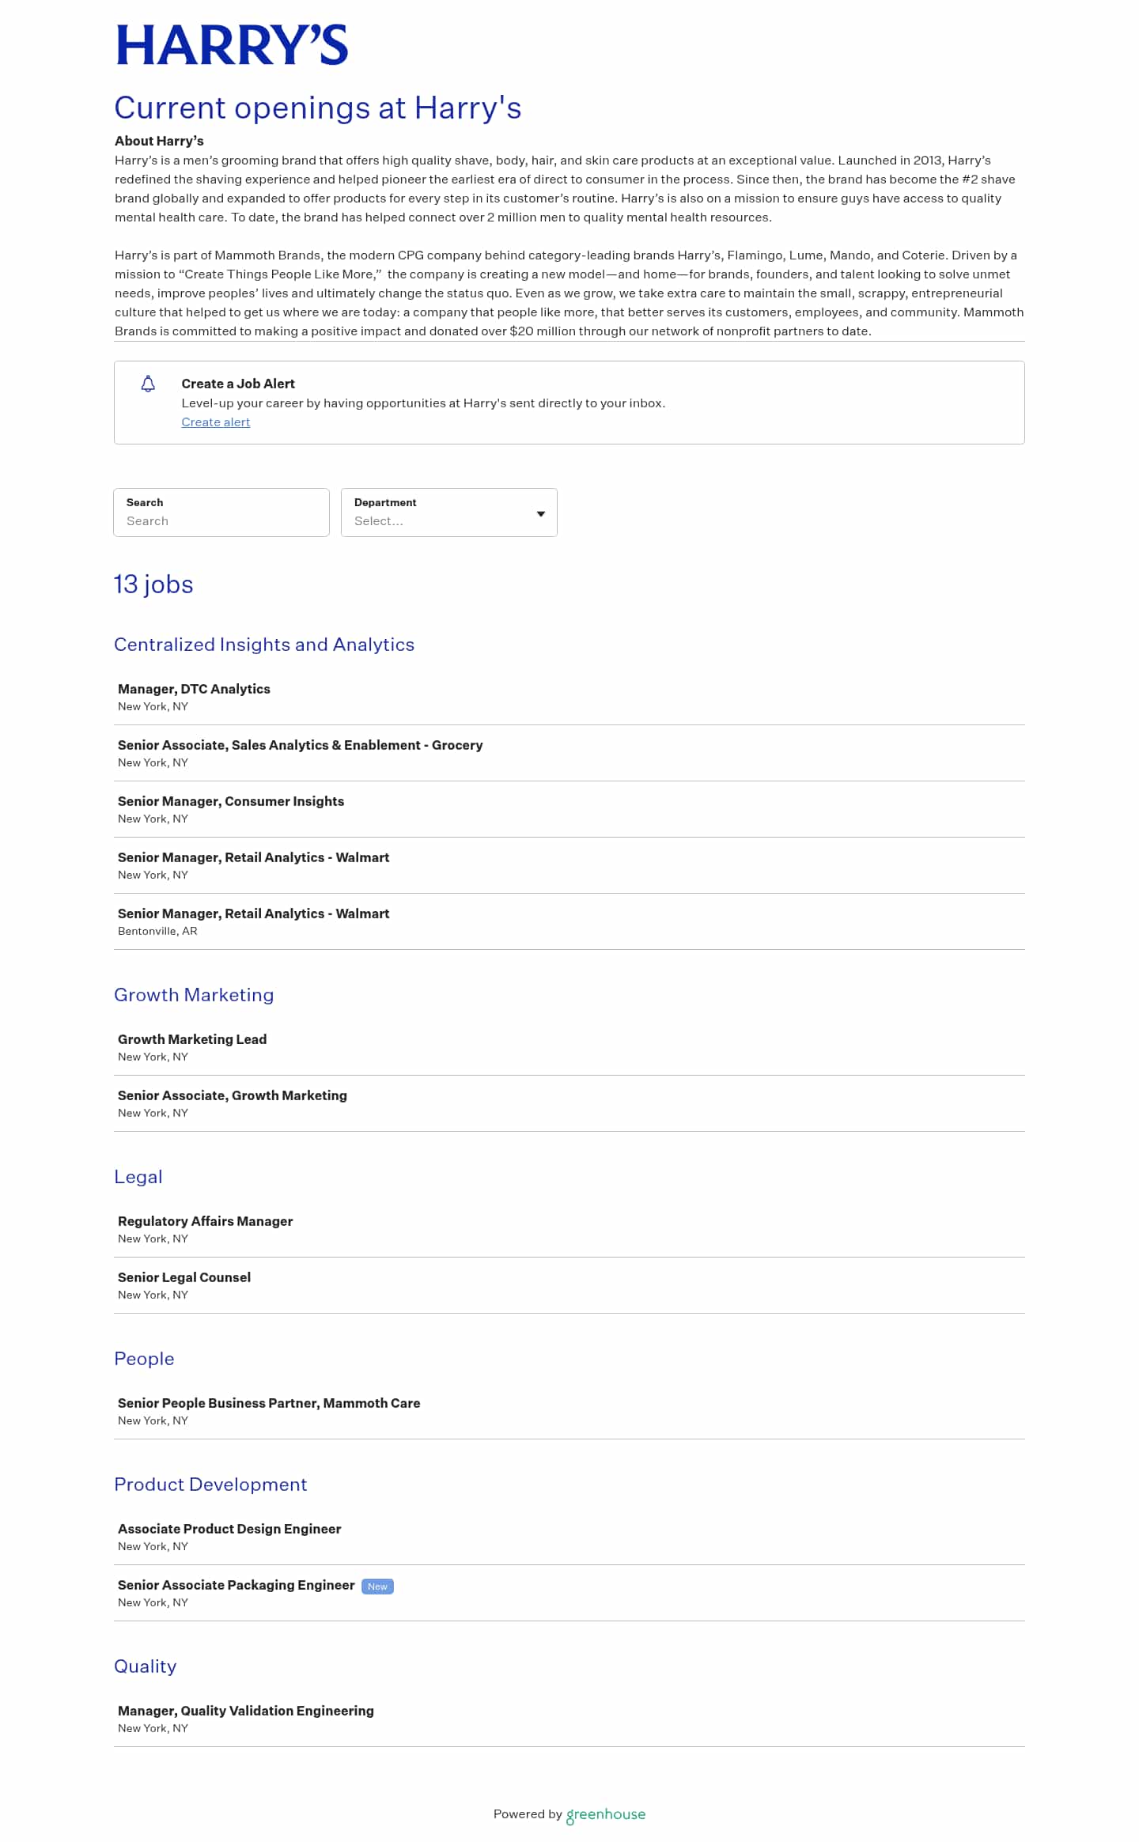Click into the Search input field
Viewport: 1139px width, 1842px height.
tap(221, 513)
